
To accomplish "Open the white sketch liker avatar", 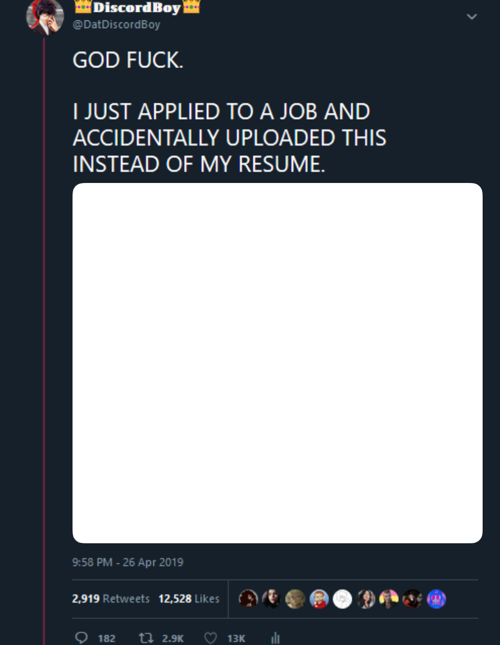I will point(343,598).
